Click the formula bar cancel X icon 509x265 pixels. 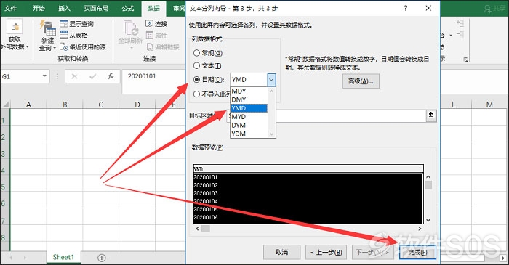[74, 76]
